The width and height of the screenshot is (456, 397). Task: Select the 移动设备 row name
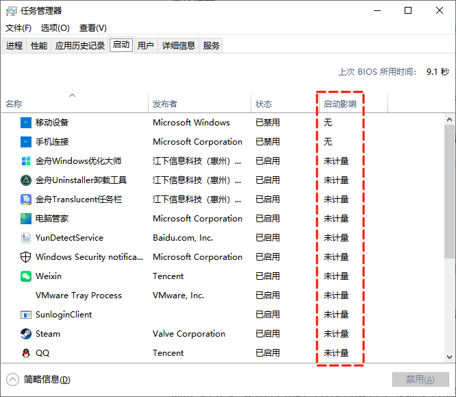pyautogui.click(x=52, y=123)
